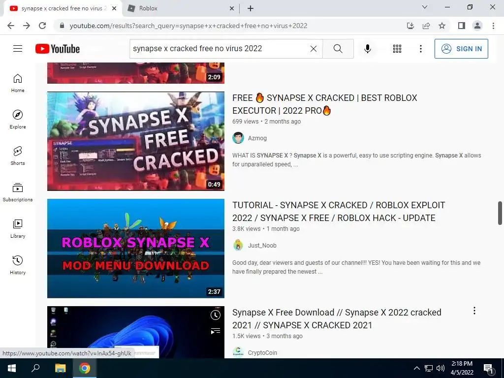Close the synapse x cracked tab
504x378 pixels.
point(114,8)
